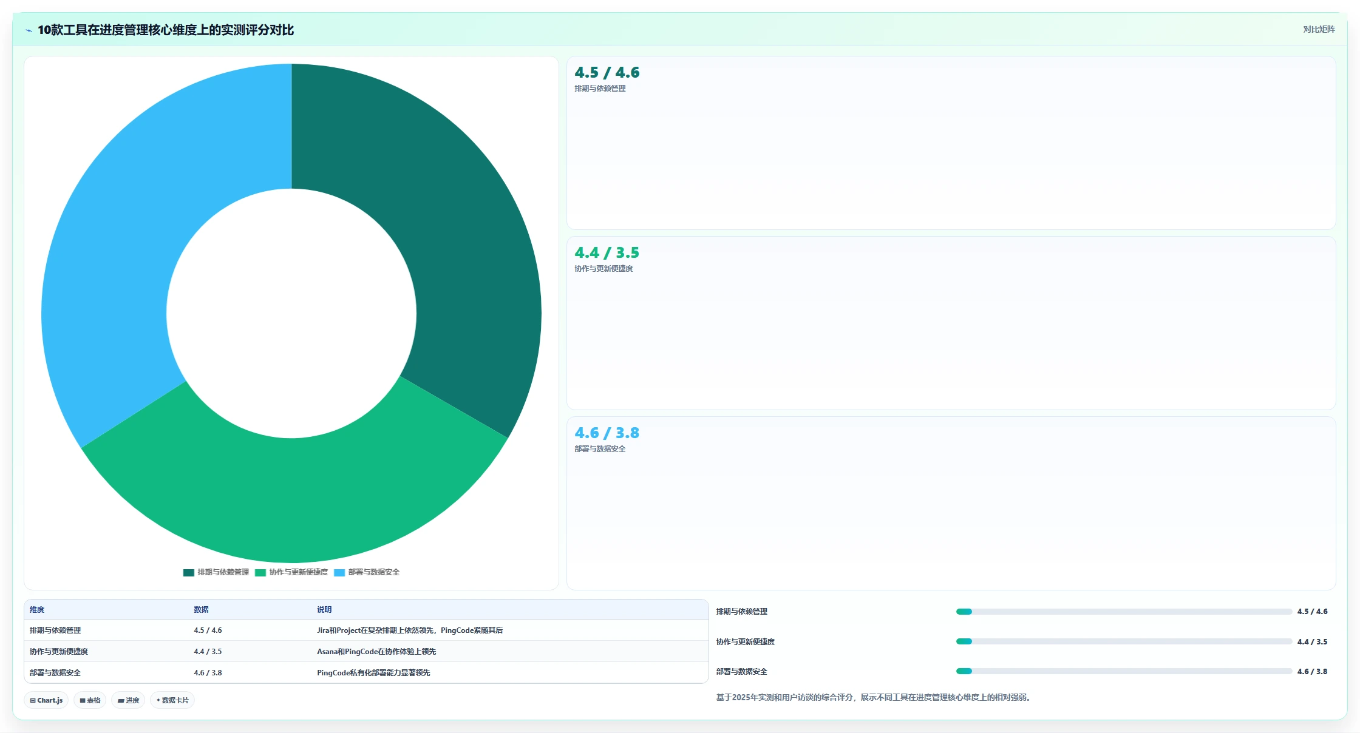Toggle the 部署与数据安全 legend swatch

(339, 572)
